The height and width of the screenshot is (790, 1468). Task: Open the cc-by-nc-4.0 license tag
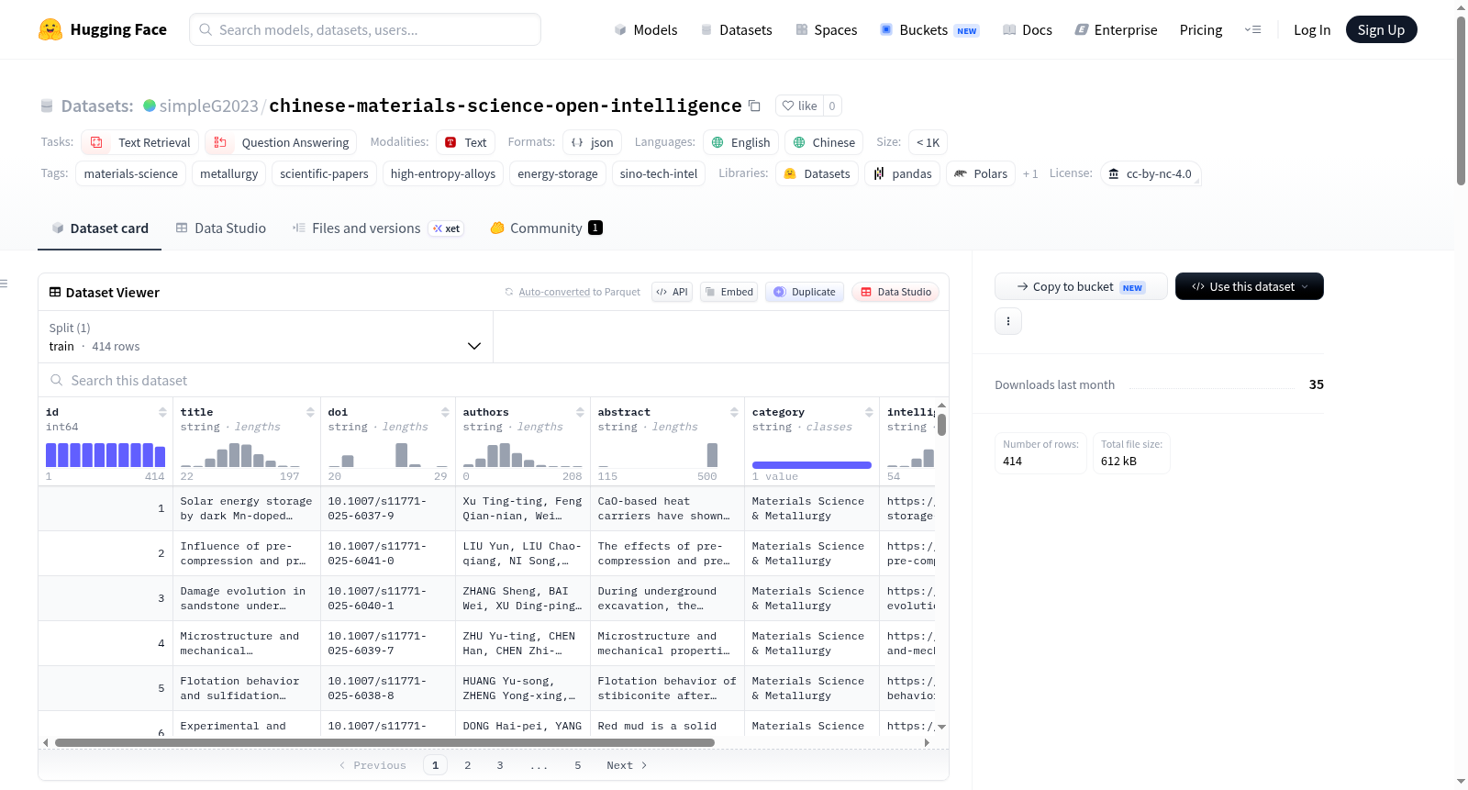tap(1151, 173)
